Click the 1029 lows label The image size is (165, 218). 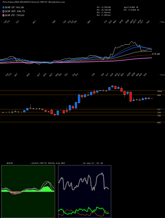(129, 75)
